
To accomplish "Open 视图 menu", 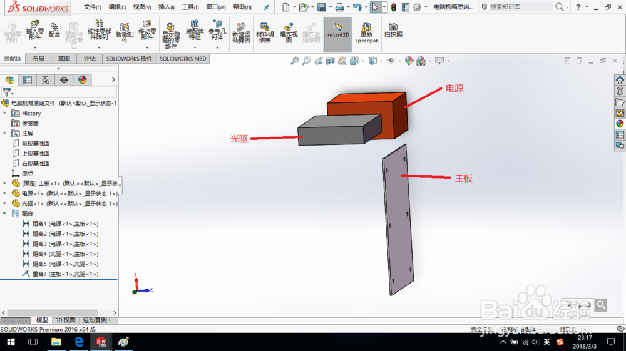I will click(142, 7).
